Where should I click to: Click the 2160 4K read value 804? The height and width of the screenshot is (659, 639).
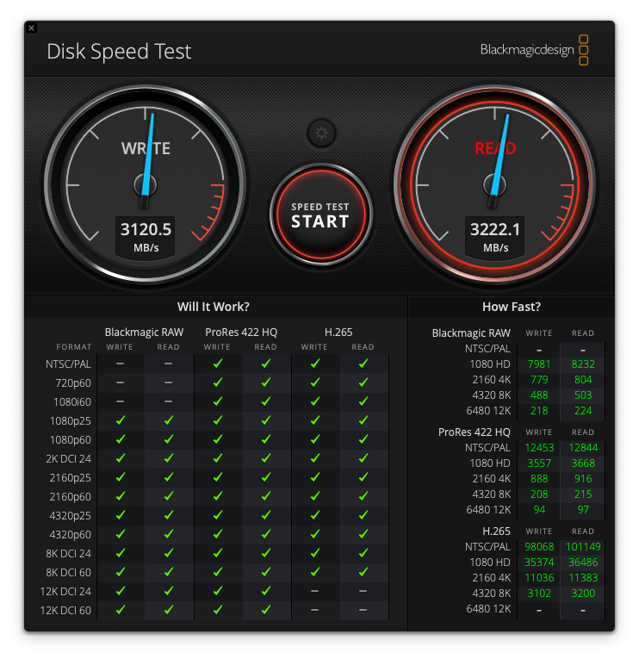coord(583,380)
